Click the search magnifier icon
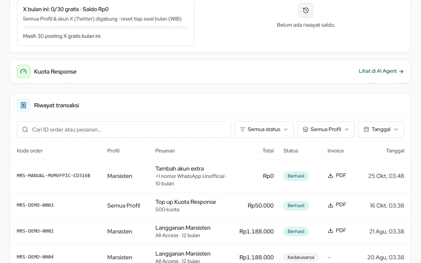The width and height of the screenshot is (421, 263). [25, 129]
